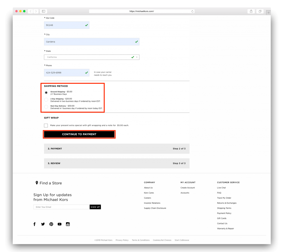Image resolution: width=285 pixels, height=252 pixels.
Task: Choose Next Day Delivery radio option
Action: click(x=46, y=107)
